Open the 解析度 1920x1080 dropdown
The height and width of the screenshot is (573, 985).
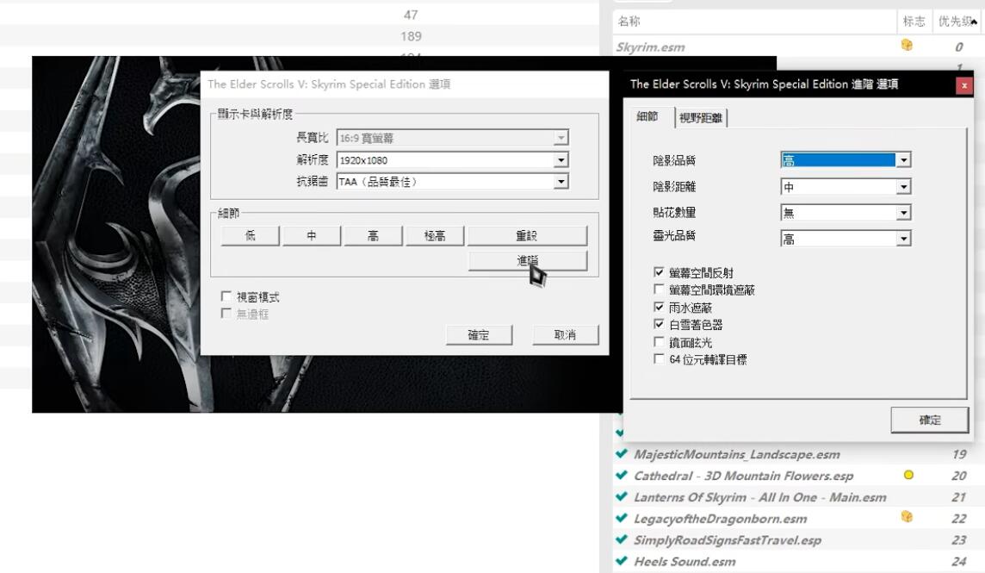(x=561, y=160)
